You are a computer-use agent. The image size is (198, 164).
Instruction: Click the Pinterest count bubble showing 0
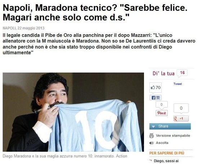click(162, 105)
